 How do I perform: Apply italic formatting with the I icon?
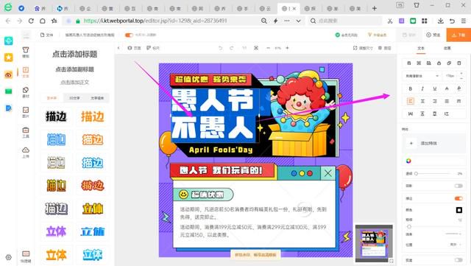coord(422,88)
